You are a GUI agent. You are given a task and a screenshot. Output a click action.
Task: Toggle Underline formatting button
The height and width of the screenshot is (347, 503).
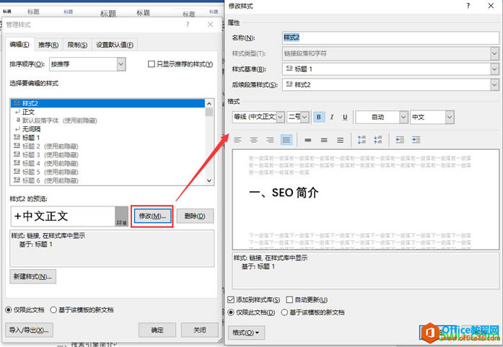pos(345,117)
